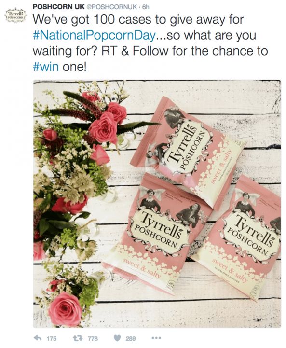View the 175 replies count
286x348 pixels.
click(52, 338)
